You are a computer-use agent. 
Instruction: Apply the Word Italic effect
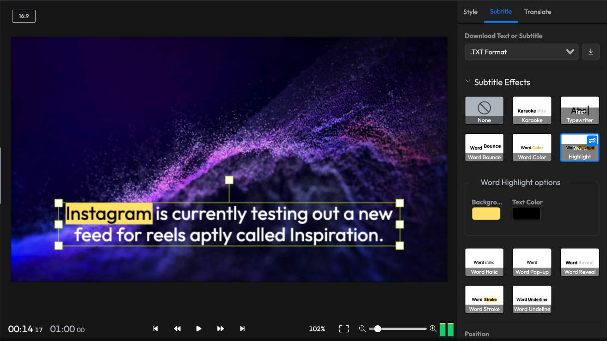(x=484, y=262)
